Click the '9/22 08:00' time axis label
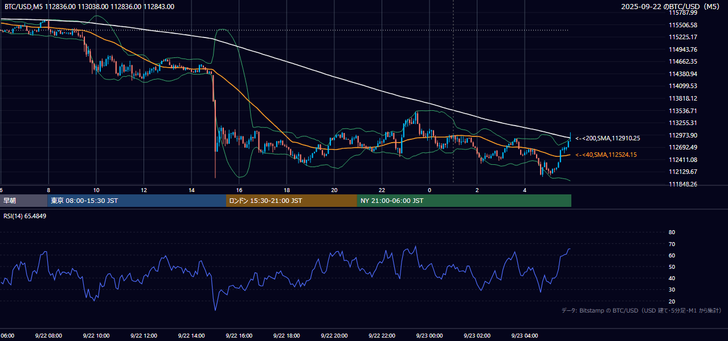The height and width of the screenshot is (341, 728). click(48, 336)
